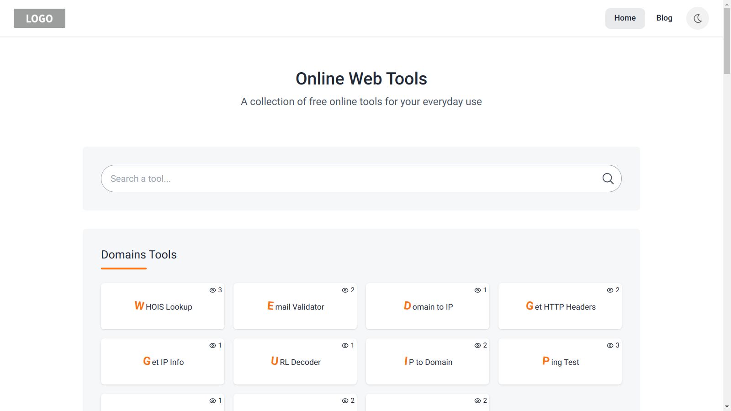
Task: Click the views eye icon on Email Validator
Action: pos(345,290)
